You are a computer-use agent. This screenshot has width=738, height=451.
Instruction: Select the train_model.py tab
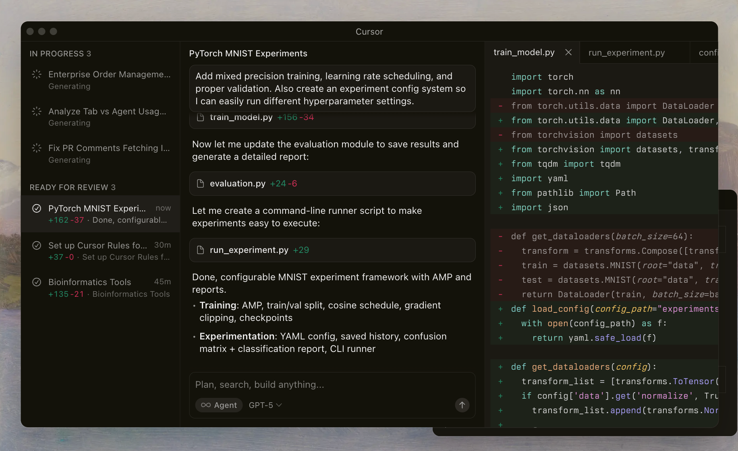[x=524, y=52]
